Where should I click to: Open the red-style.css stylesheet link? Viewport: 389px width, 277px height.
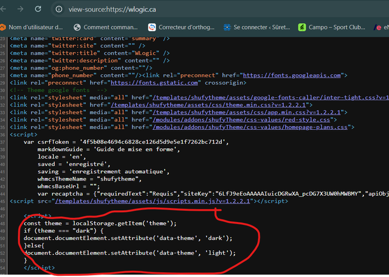[241, 120]
